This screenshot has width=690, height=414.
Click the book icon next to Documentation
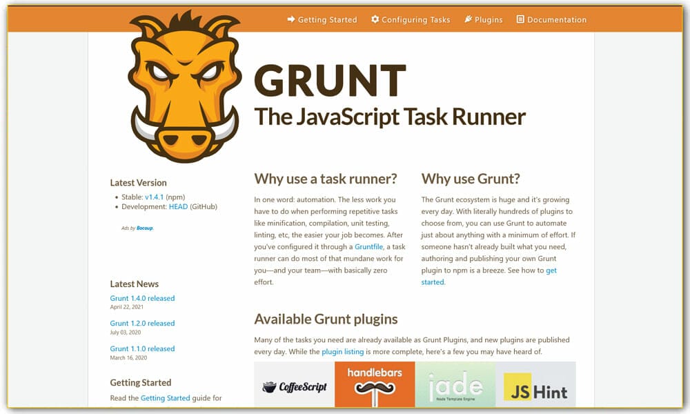pos(520,19)
